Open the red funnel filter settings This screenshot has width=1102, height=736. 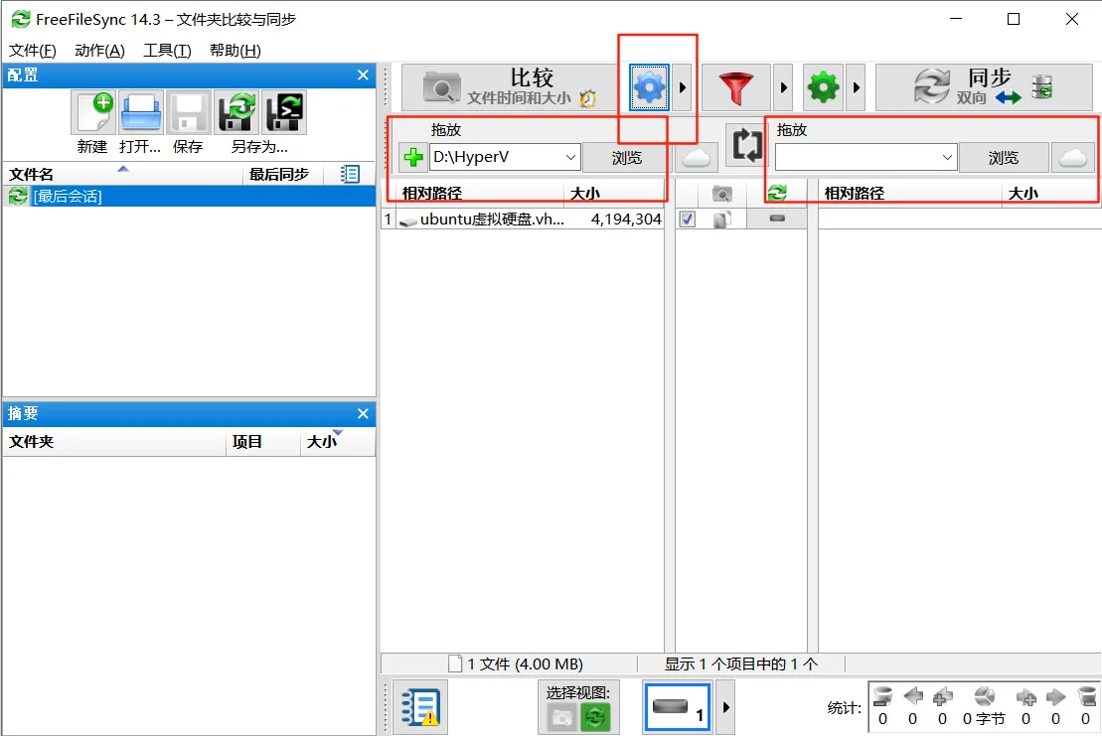pyautogui.click(x=736, y=87)
